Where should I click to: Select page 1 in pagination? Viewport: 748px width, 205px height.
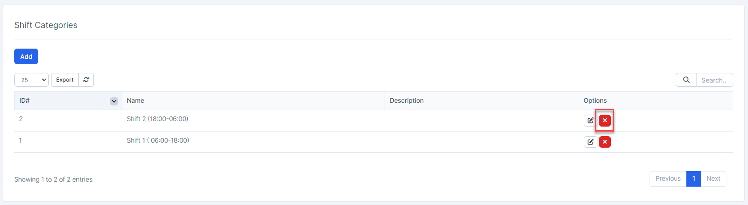point(693,178)
